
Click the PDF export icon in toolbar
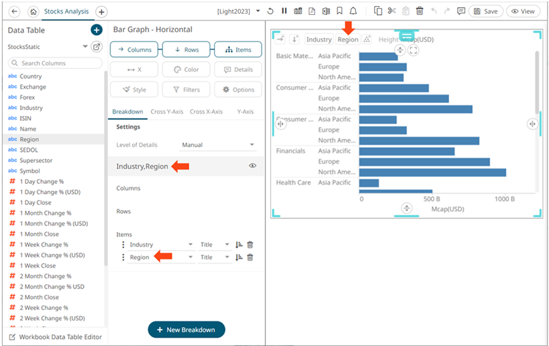click(312, 12)
